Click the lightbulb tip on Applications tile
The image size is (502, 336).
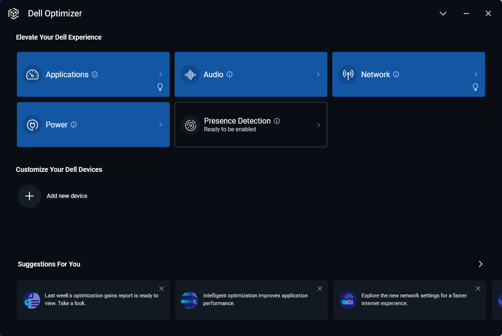click(x=160, y=87)
